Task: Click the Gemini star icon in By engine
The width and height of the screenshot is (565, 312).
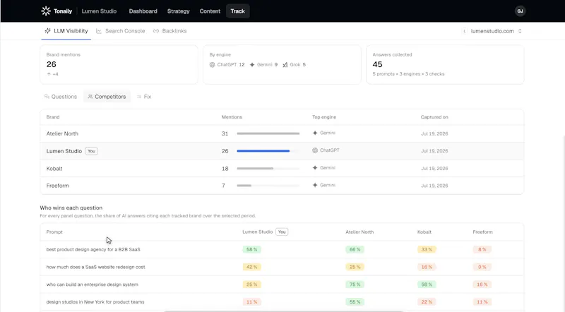Action: click(252, 65)
